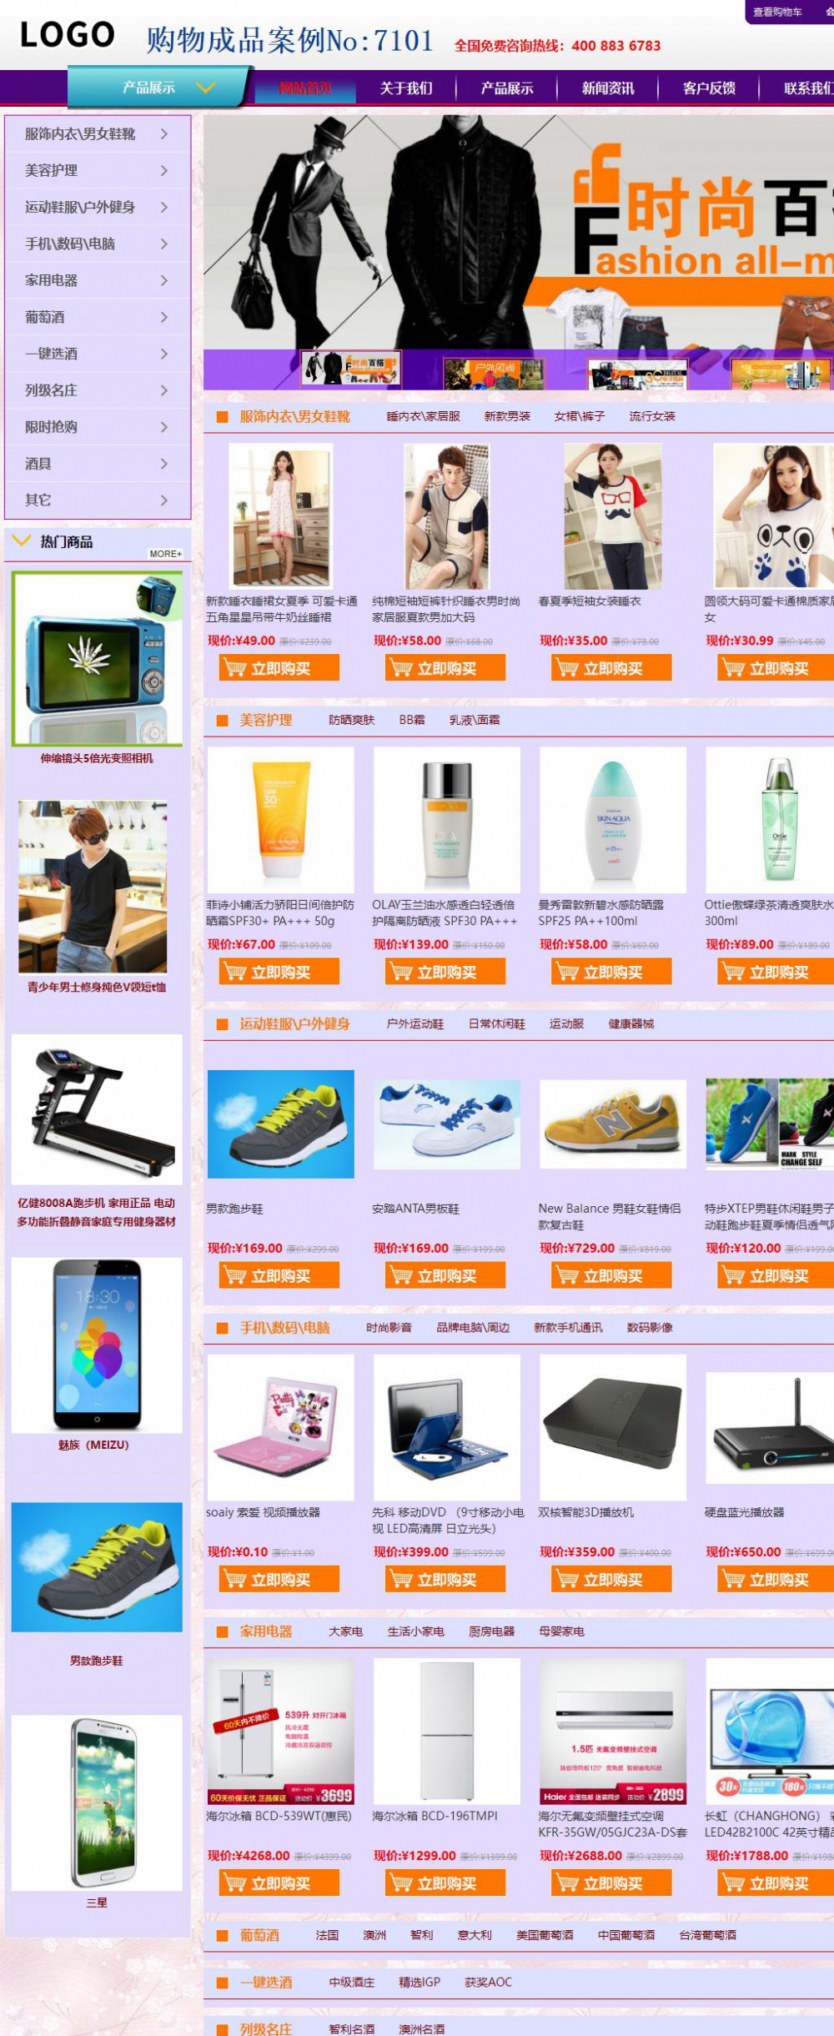834x2036 pixels.
Task: Click the orange square beside 家用电器 heading
Action: point(222,1631)
